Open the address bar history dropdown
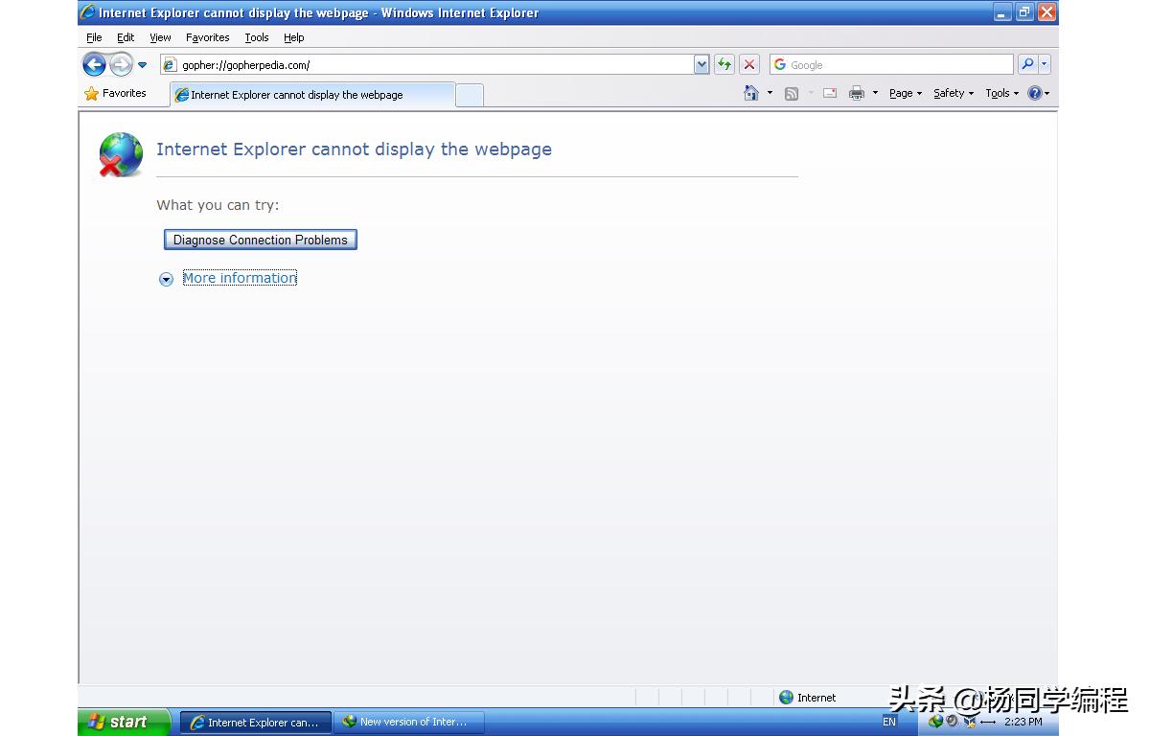 point(701,64)
